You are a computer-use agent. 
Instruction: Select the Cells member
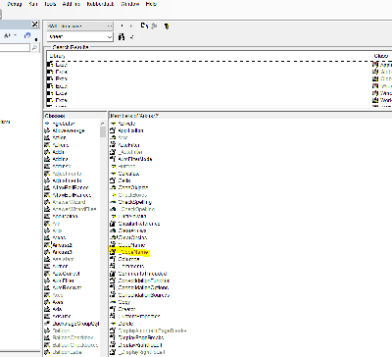point(124,180)
